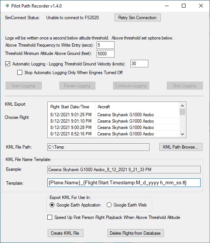Close the Pilot Path Recorder window
Viewport: 210px width, 243px height.
[201, 6]
